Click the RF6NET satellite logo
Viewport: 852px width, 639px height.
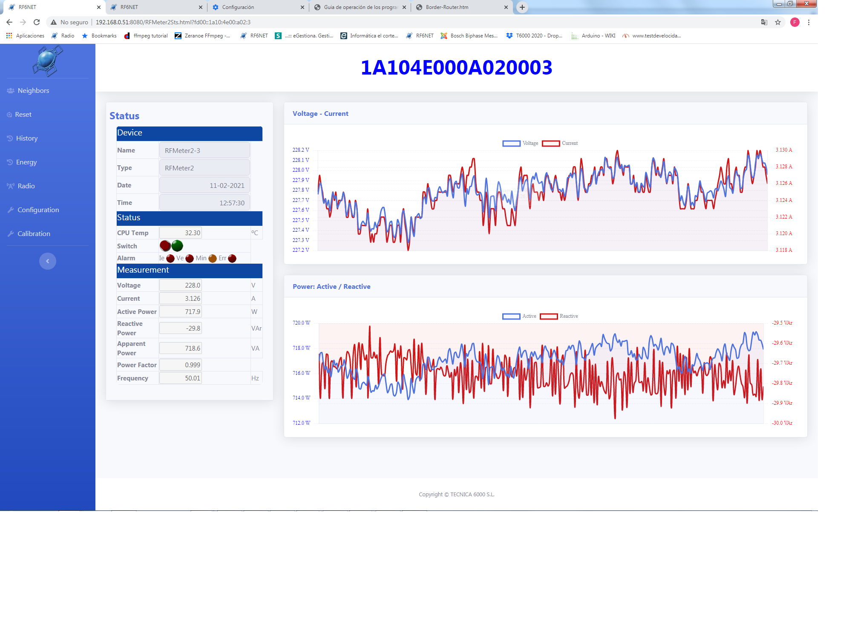pos(47,61)
